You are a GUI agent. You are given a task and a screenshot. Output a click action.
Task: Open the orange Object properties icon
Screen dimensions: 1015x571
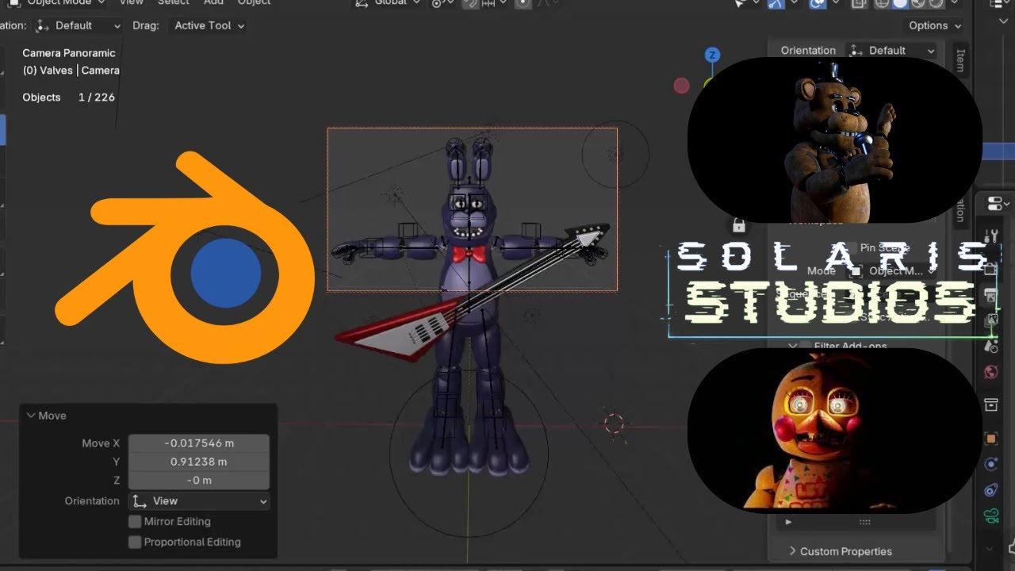point(991,438)
